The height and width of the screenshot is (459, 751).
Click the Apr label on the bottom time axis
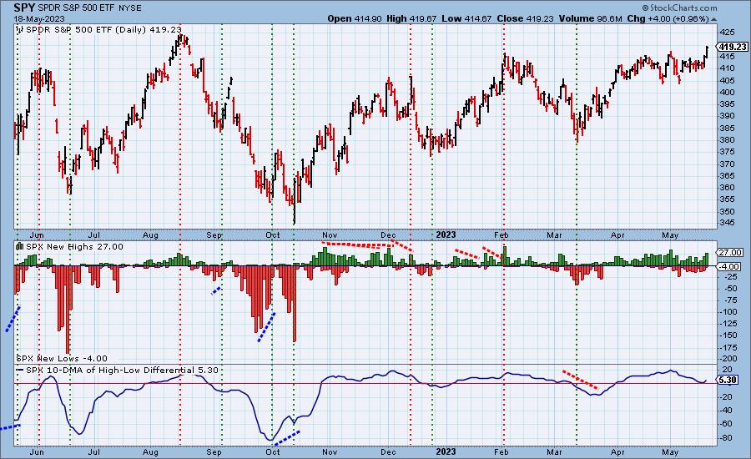pyautogui.click(x=617, y=452)
